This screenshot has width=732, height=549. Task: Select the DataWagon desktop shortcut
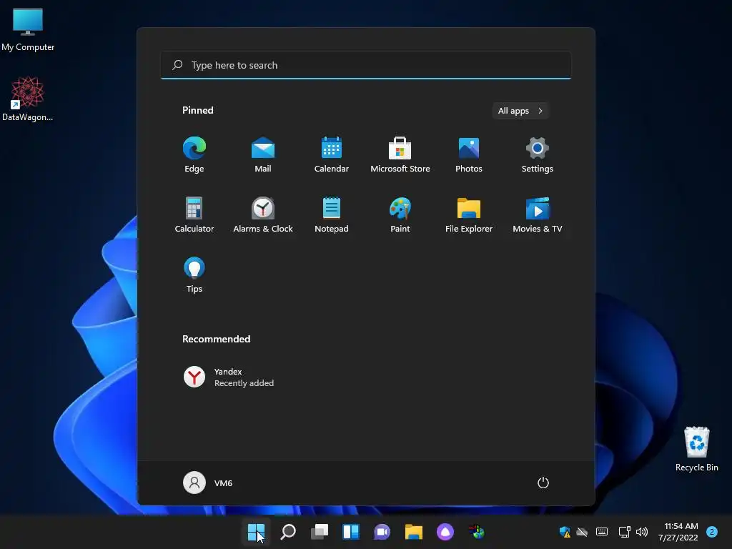tap(28, 99)
